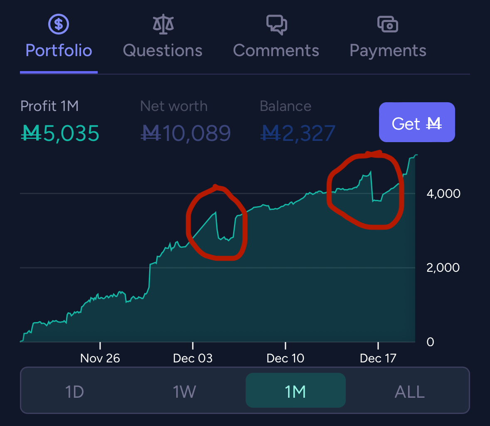Screen dimensions: 490x426
Task: Select the 1W time range
Action: (x=185, y=392)
